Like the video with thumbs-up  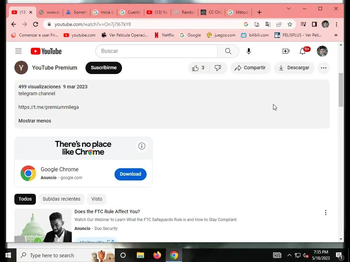coord(199,68)
